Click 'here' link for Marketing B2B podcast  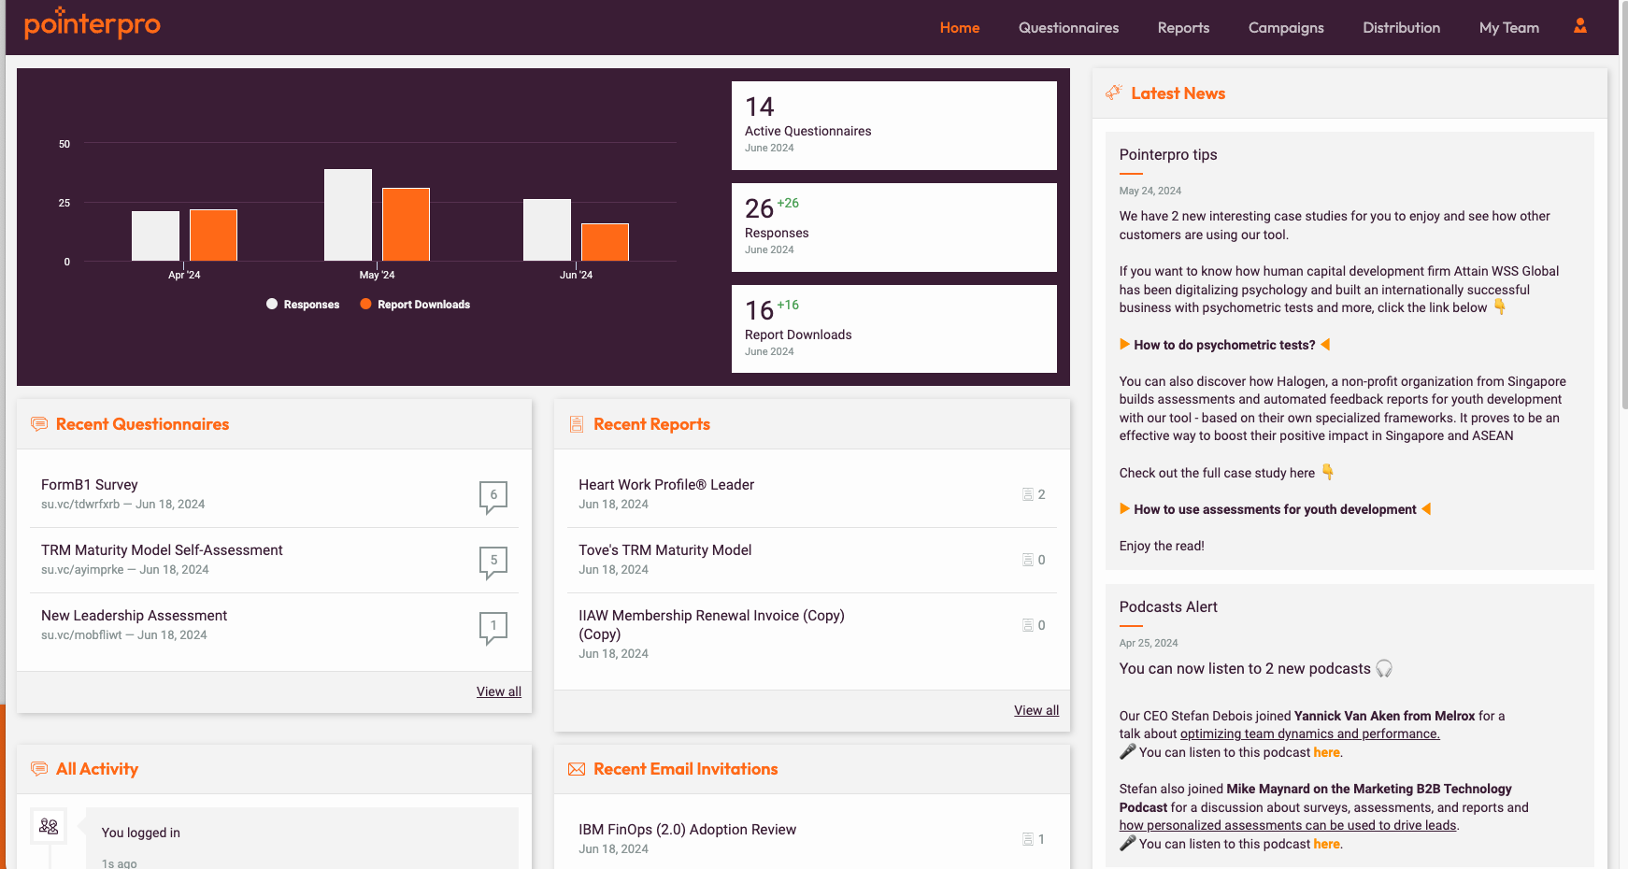pos(1326,844)
